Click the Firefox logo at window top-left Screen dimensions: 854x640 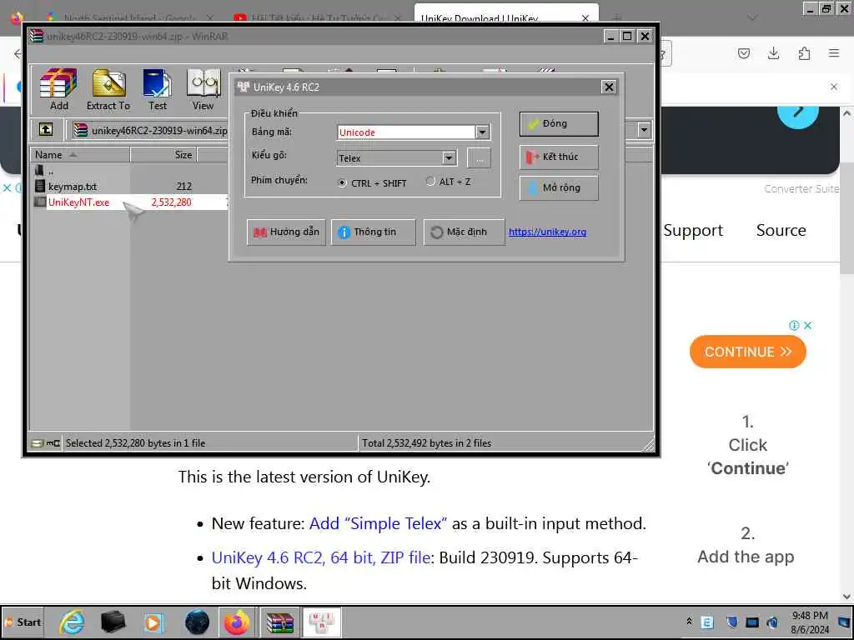coord(17,17)
